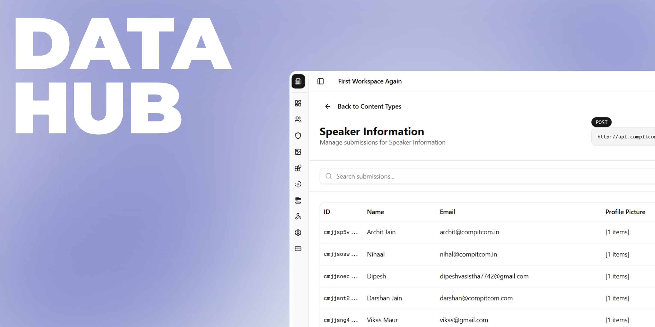Open the dashboard overview from the sidebar

click(x=298, y=104)
